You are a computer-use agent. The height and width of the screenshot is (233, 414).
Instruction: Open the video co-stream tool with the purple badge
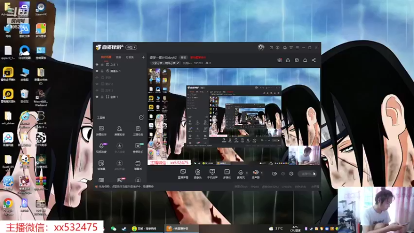click(101, 148)
